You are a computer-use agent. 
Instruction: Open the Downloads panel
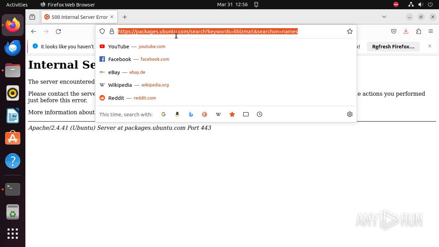pos(406,31)
